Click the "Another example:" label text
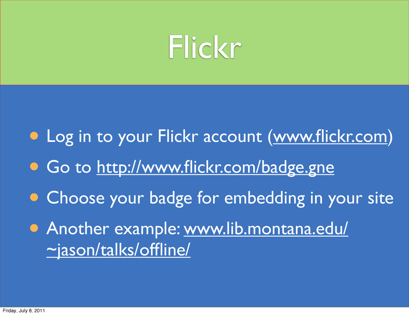 [113, 229]
